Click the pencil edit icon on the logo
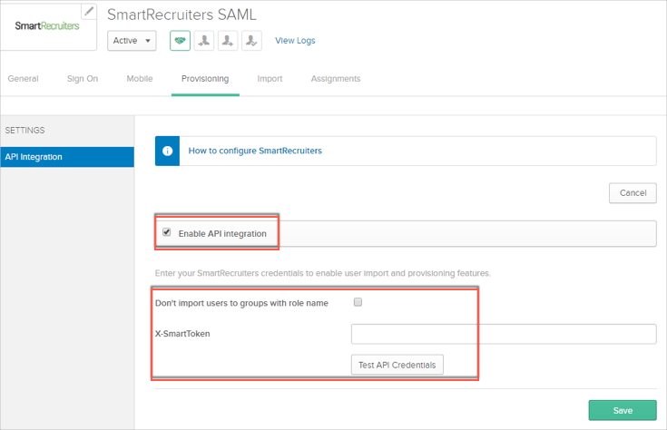Image resolution: width=667 pixels, height=430 pixels. click(x=88, y=12)
